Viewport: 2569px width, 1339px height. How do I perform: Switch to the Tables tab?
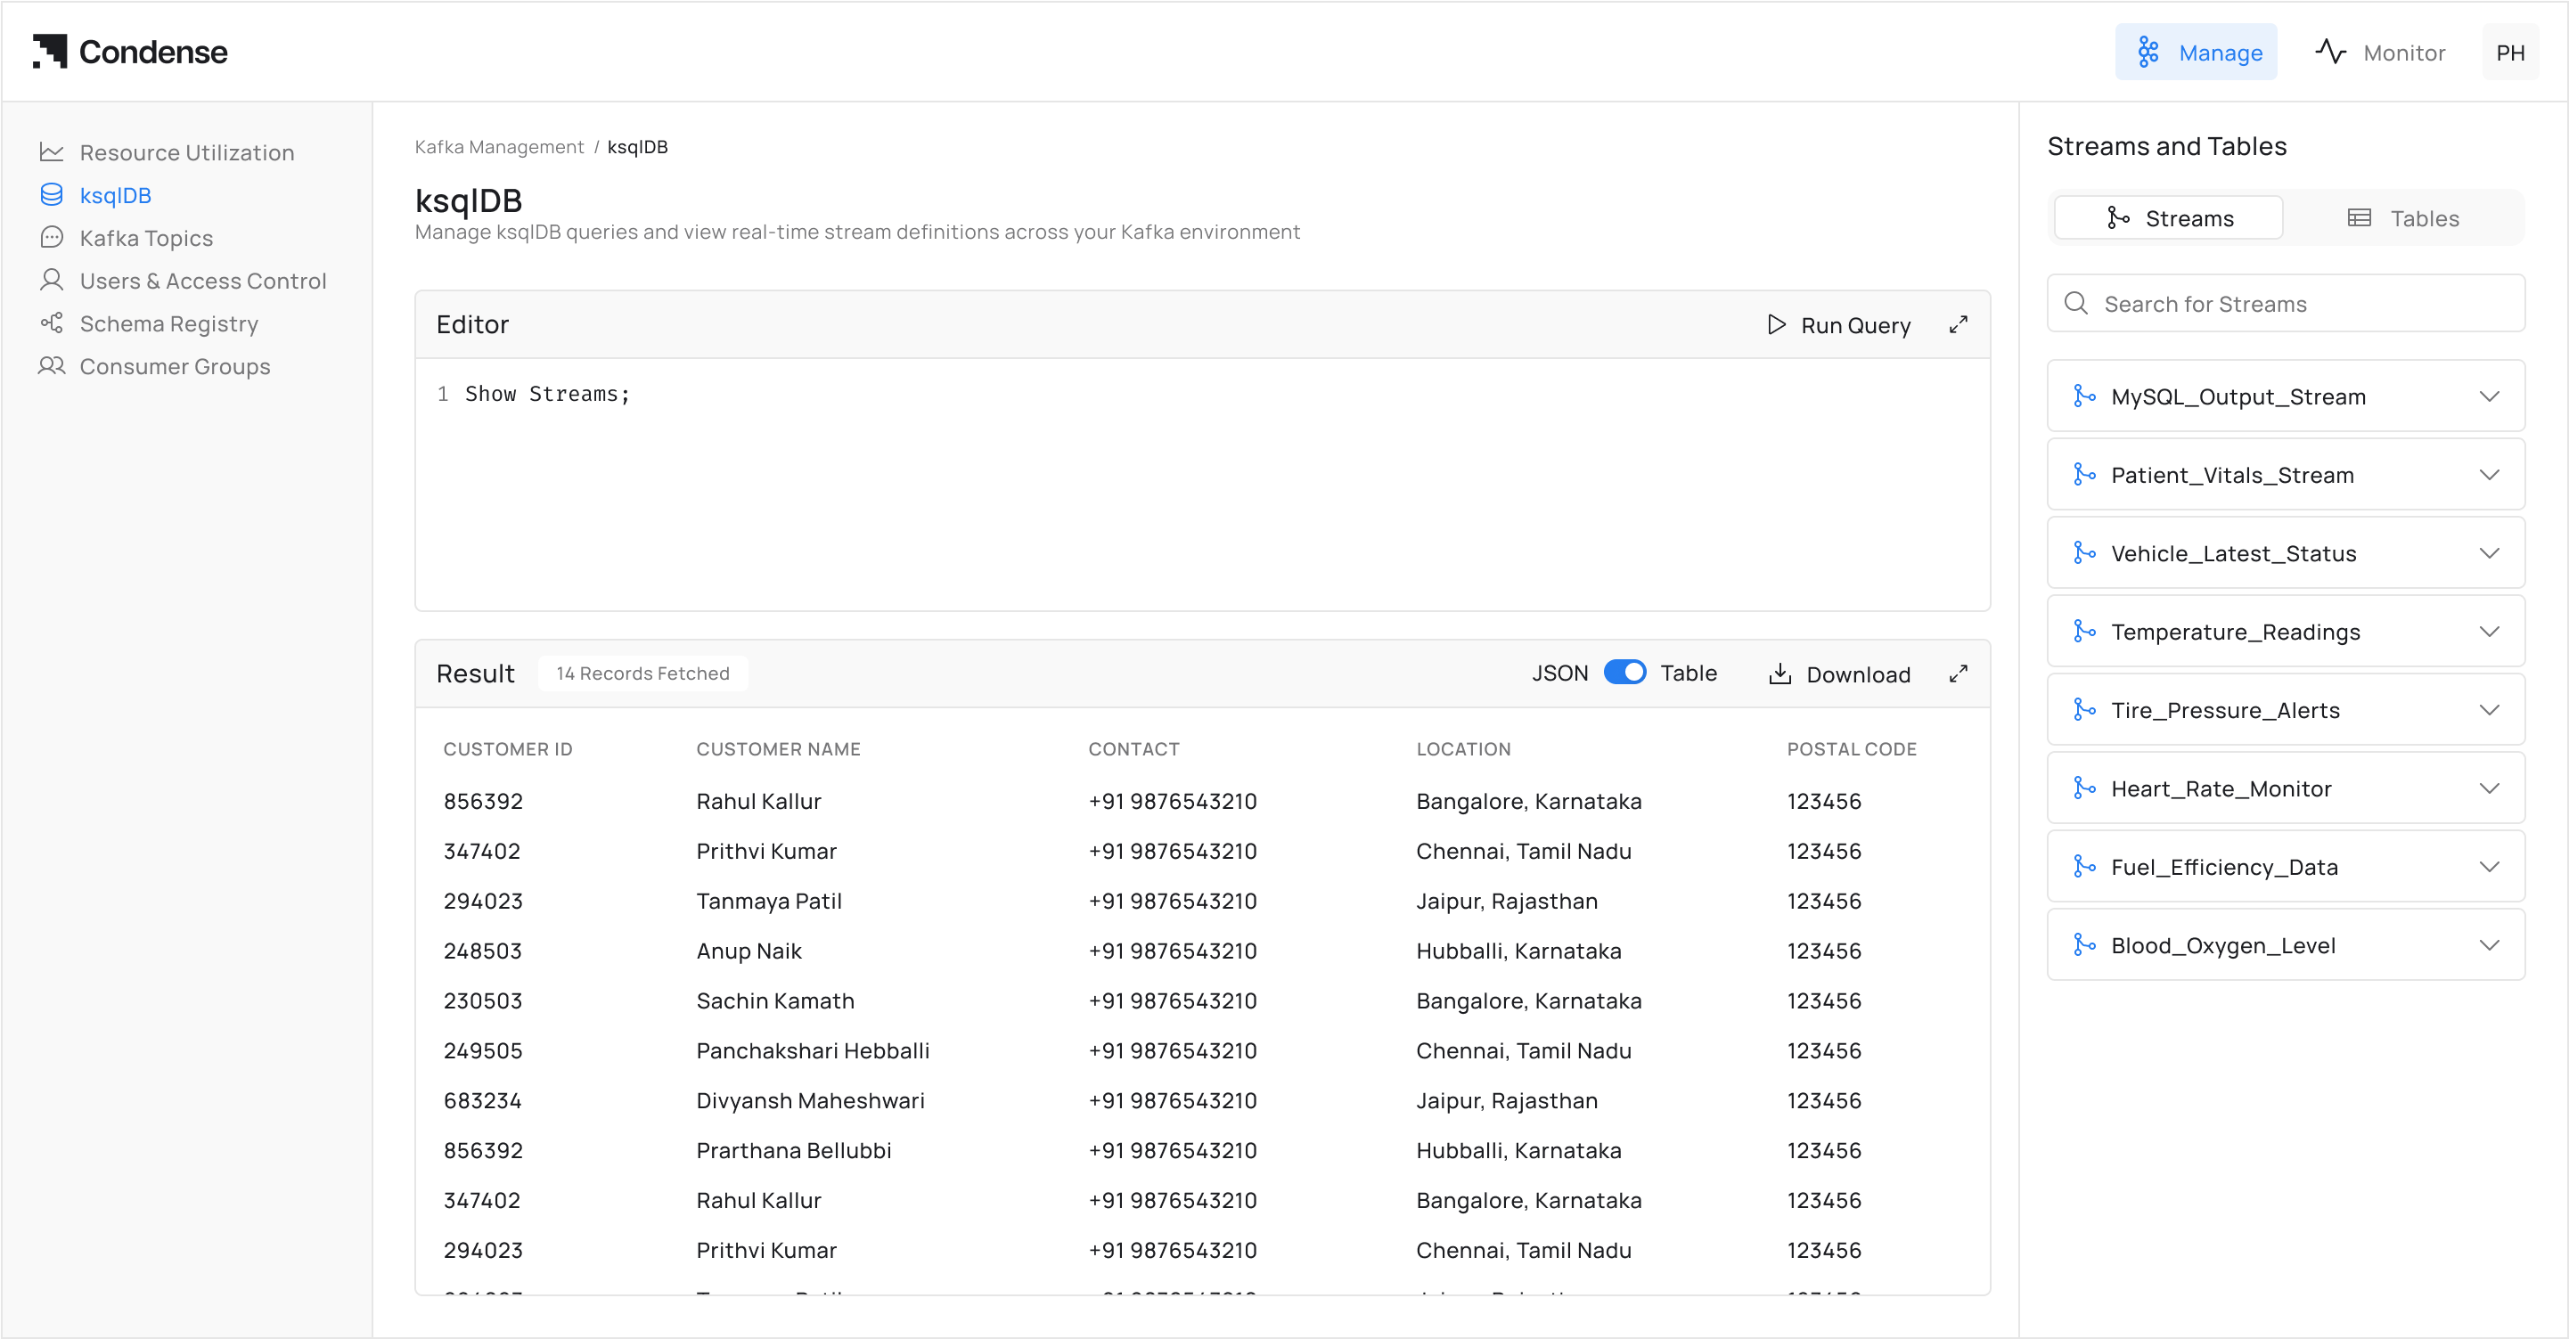(x=2403, y=218)
